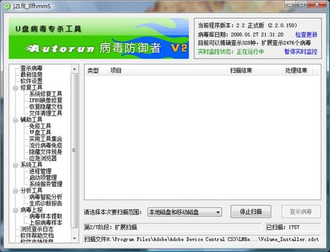Close the window

coord(317,4)
